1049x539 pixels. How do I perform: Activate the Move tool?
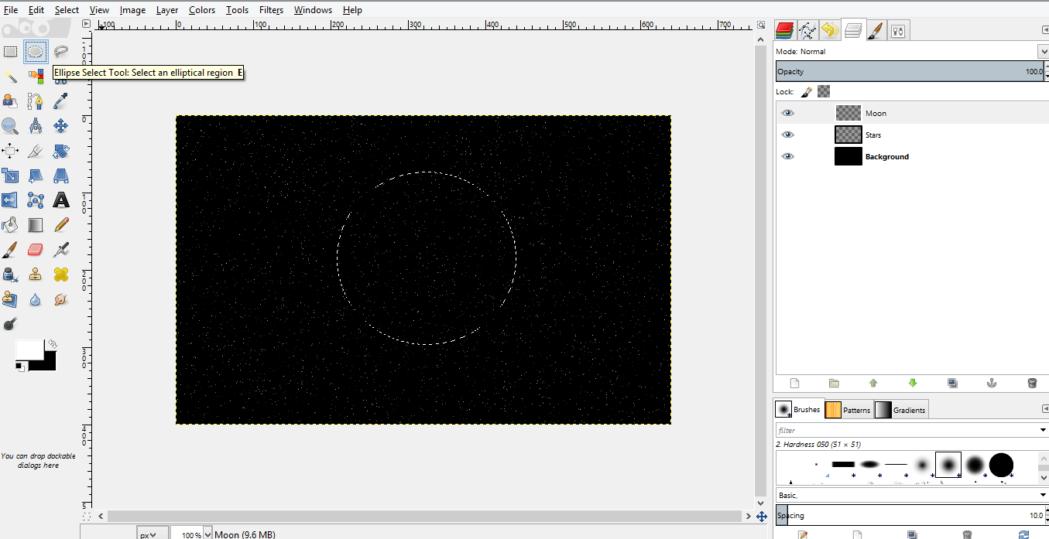tap(60, 125)
